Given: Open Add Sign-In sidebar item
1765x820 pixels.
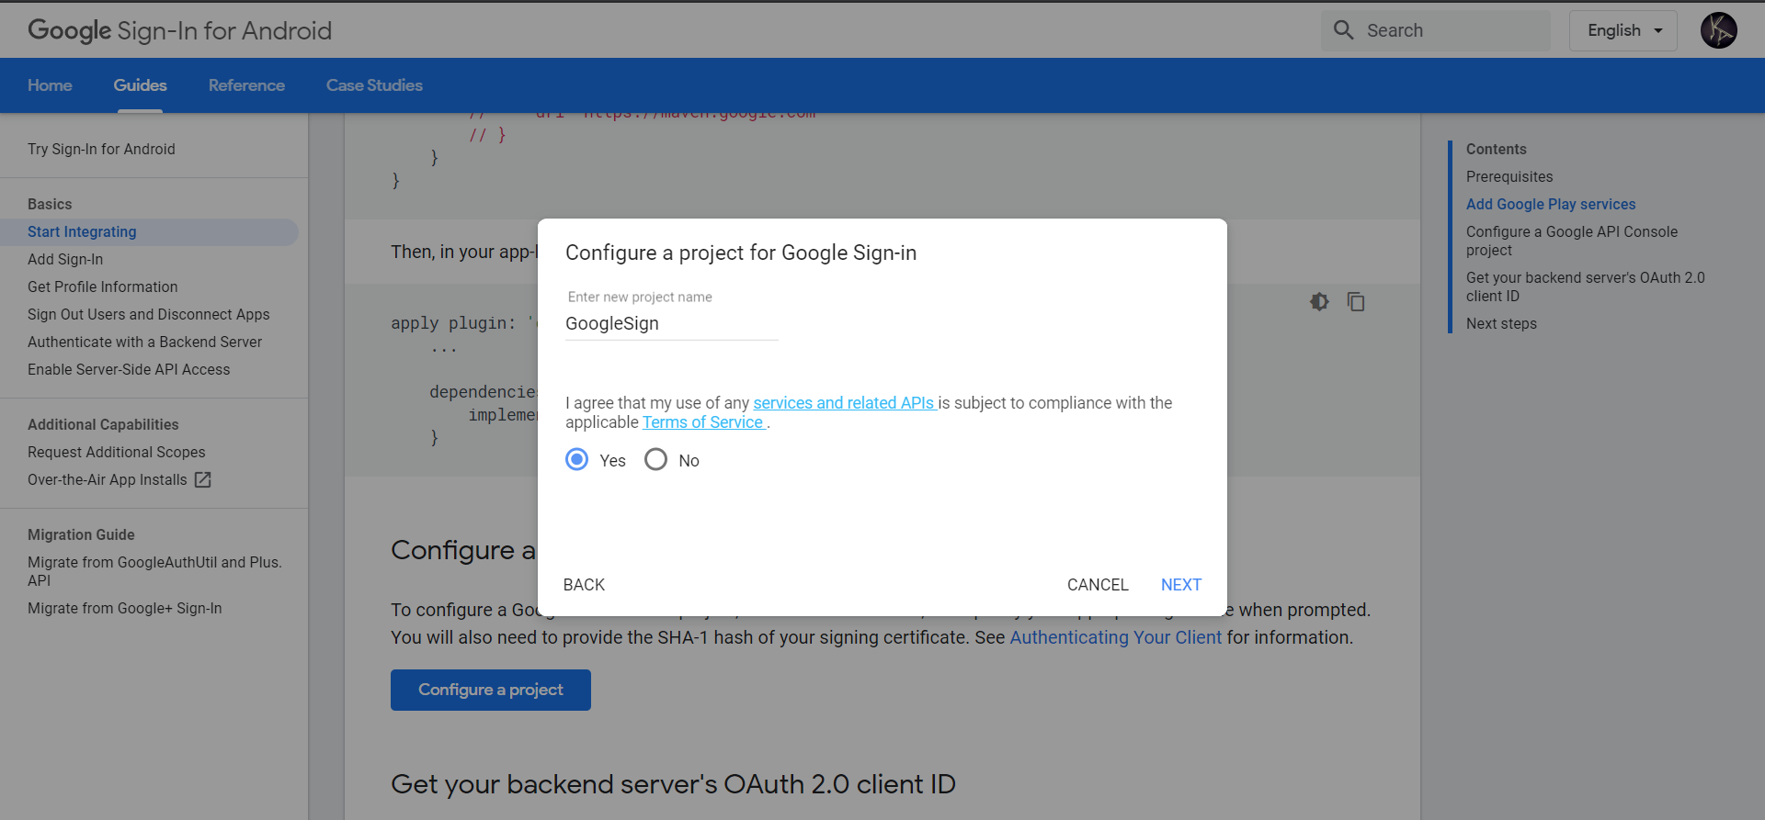Looking at the screenshot, I should click(65, 259).
